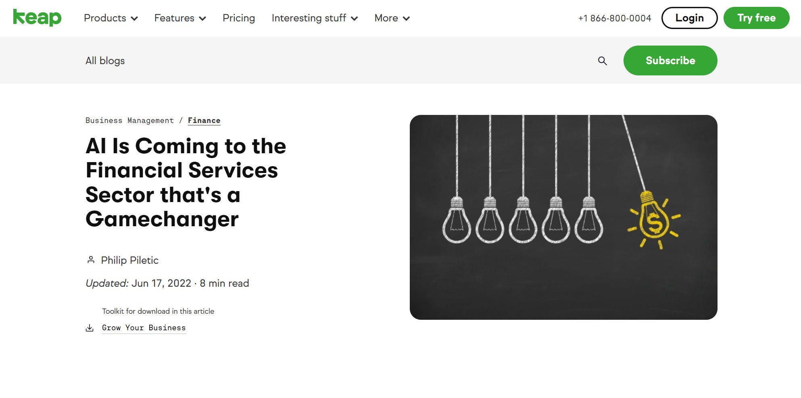Start a trial with Try free

(756, 18)
